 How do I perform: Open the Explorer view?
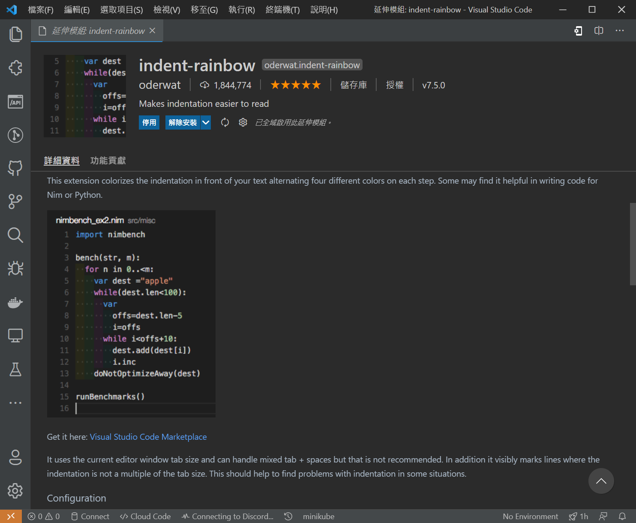[x=16, y=34]
